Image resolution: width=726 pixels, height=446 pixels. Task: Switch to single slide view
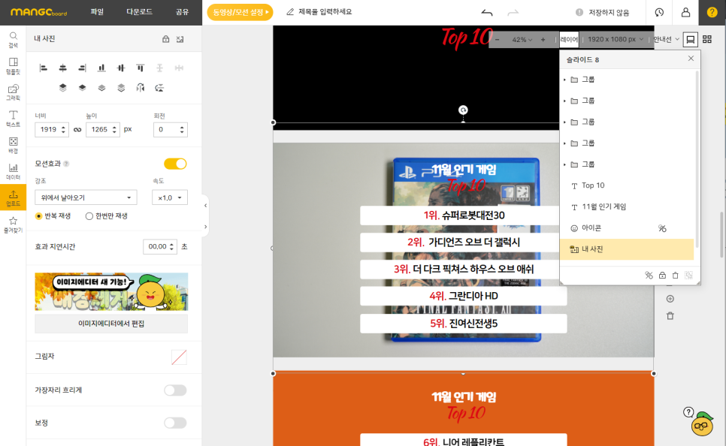tap(691, 39)
